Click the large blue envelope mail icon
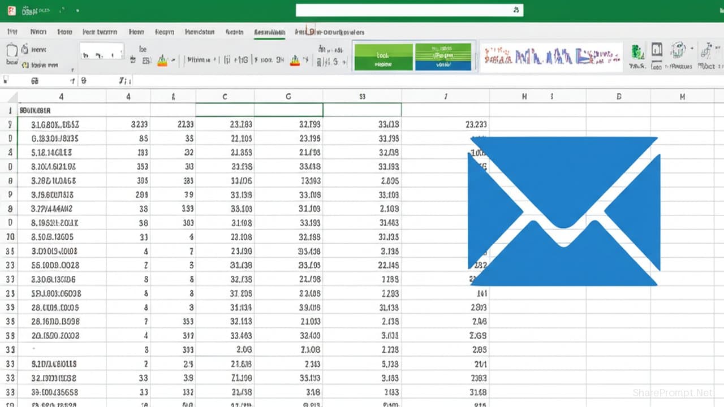Screen dimensions: 724x407 coord(564,211)
